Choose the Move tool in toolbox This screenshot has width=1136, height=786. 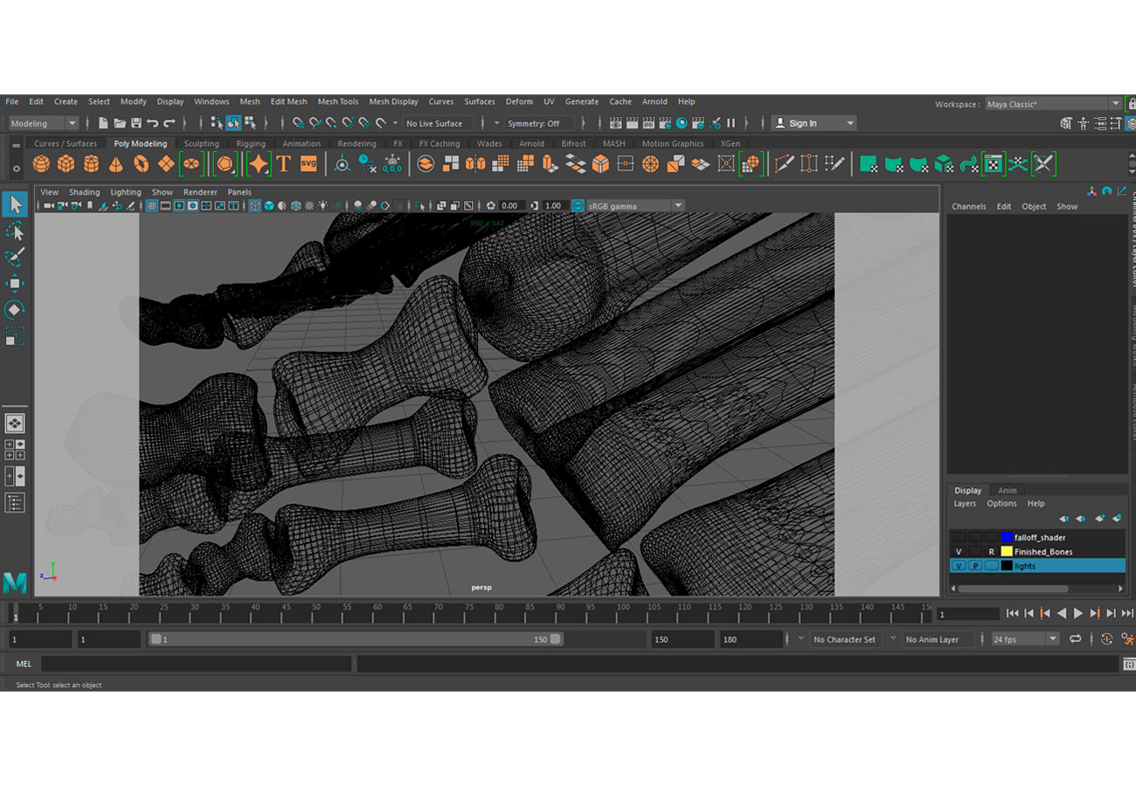pos(15,284)
